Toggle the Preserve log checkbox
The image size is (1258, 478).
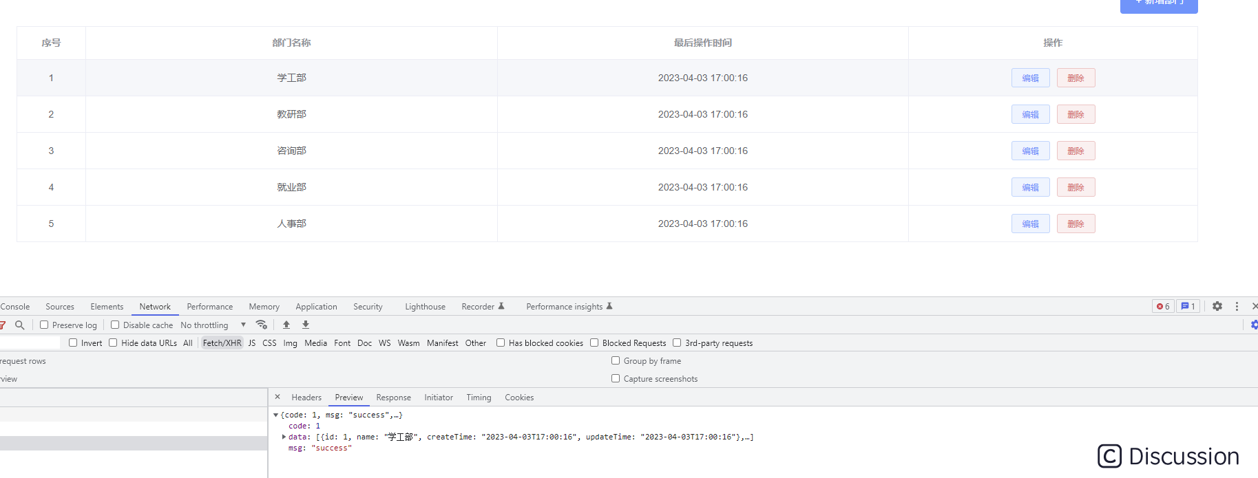click(44, 325)
